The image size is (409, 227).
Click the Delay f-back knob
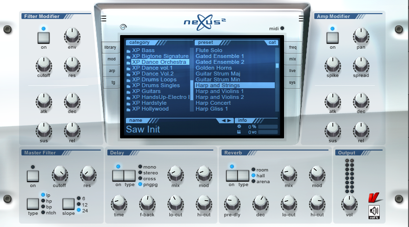click(147, 203)
